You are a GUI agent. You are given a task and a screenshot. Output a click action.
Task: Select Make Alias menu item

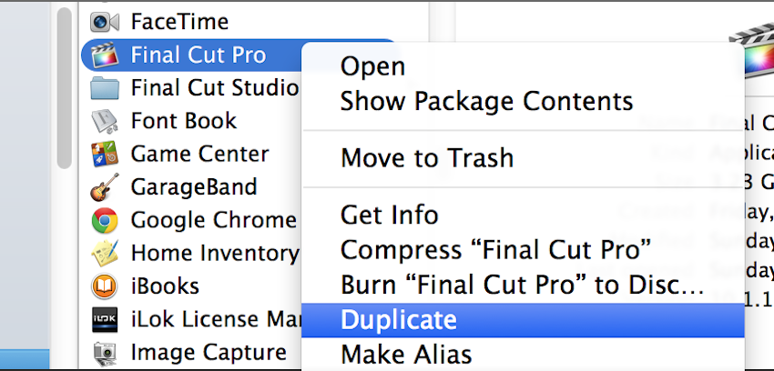click(x=406, y=352)
